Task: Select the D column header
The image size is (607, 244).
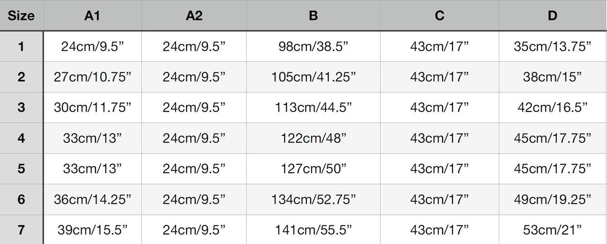Action: coord(552,15)
